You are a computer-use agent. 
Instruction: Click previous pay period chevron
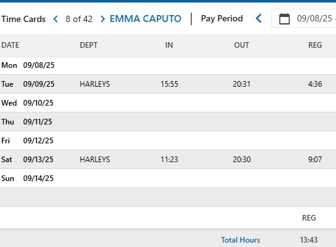point(259,18)
